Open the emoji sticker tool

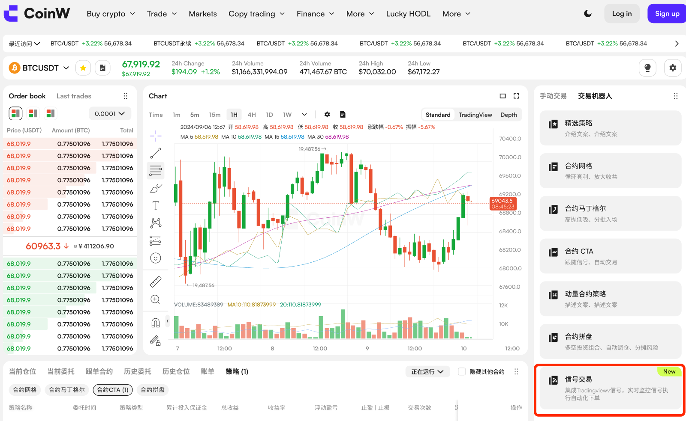point(156,258)
